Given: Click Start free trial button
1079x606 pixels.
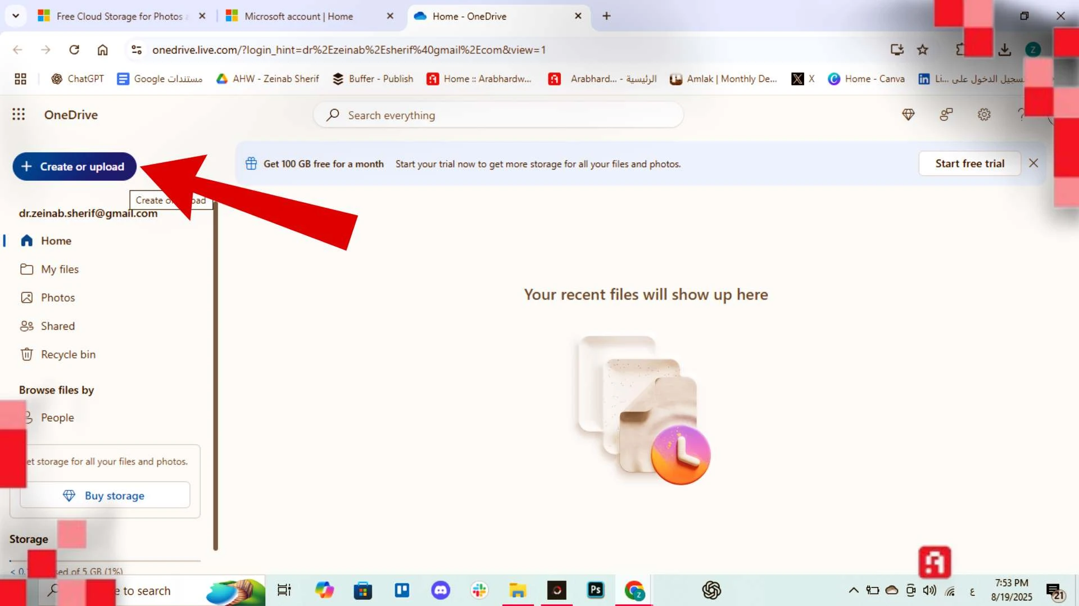Looking at the screenshot, I should tap(969, 163).
